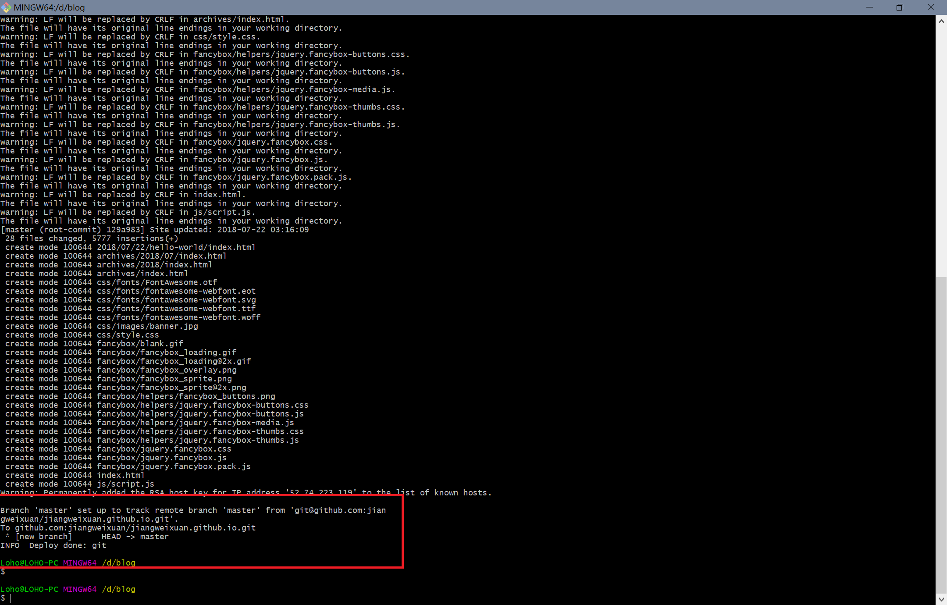
Task: Click the 'create mode 100644 js/script.js' line
Action: [80, 484]
